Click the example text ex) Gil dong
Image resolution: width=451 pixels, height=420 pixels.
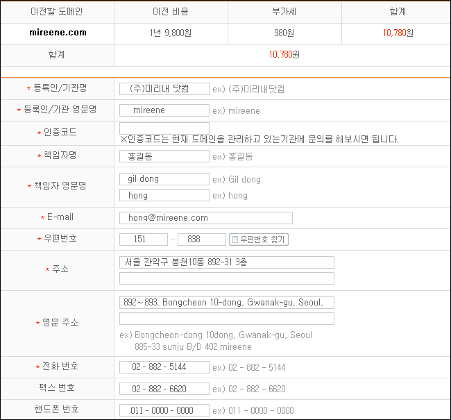[237, 179]
